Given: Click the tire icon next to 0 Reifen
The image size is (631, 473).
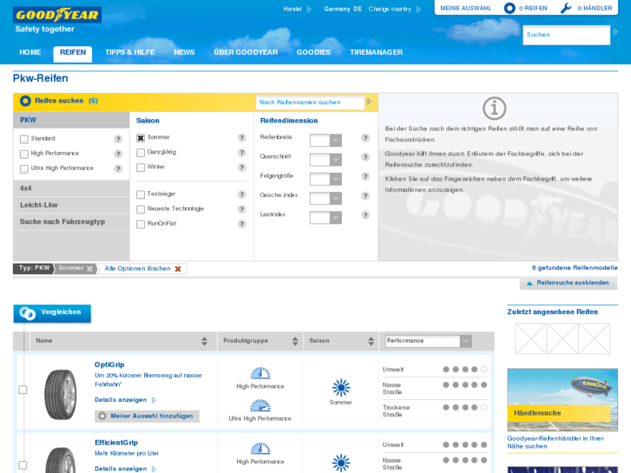Looking at the screenshot, I should coord(509,8).
